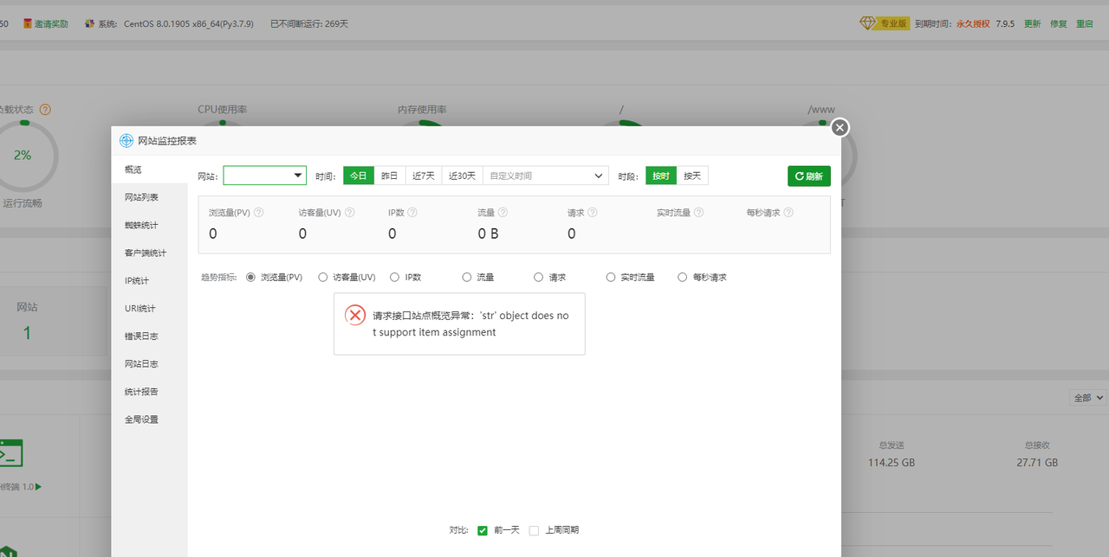Click help icon next to 实时流量 stat
The width and height of the screenshot is (1109, 557).
pos(698,212)
